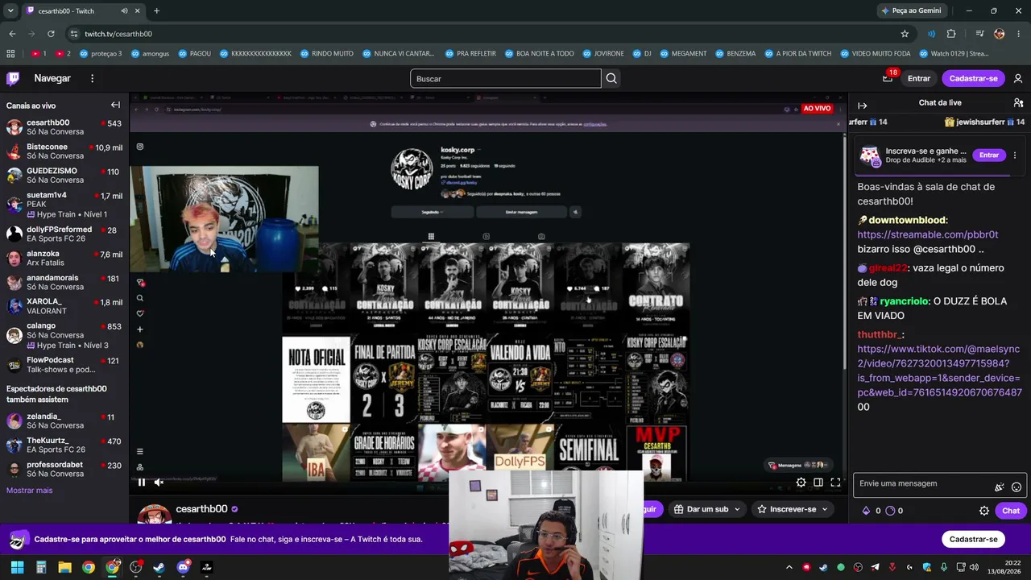Image resolution: width=1031 pixels, height=580 pixels.
Task: Open the Twitch more options menu
Action: (x=92, y=78)
